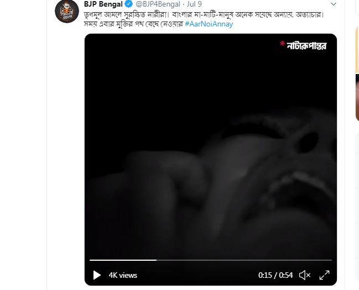Open the Jul 9 tweet timestamp
359x290 pixels.
click(194, 4)
